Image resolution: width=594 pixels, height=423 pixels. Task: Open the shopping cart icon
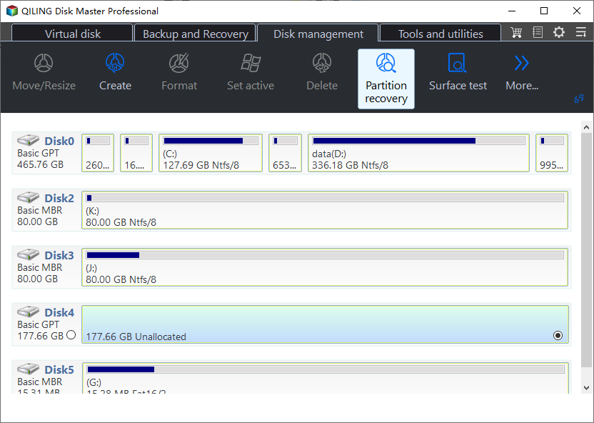coord(516,32)
